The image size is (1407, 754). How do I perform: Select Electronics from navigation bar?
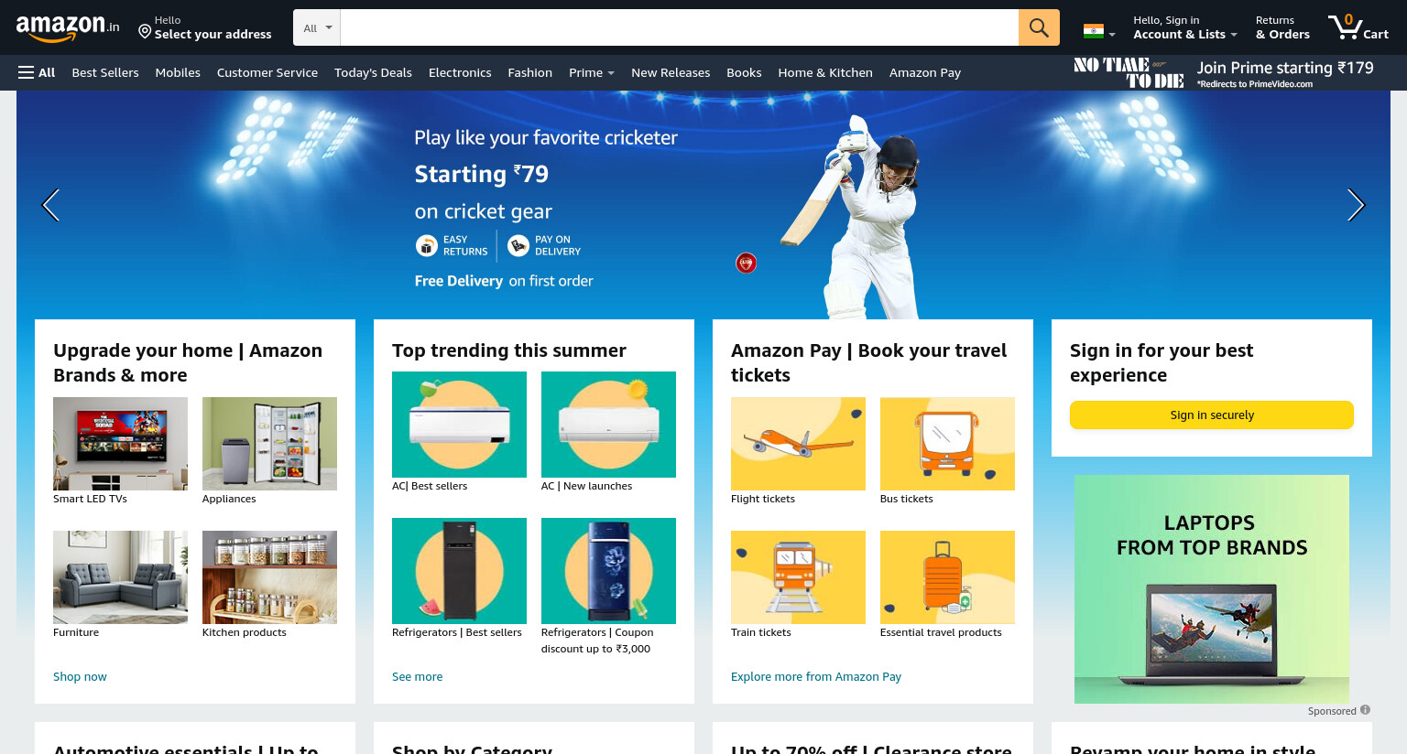460,72
